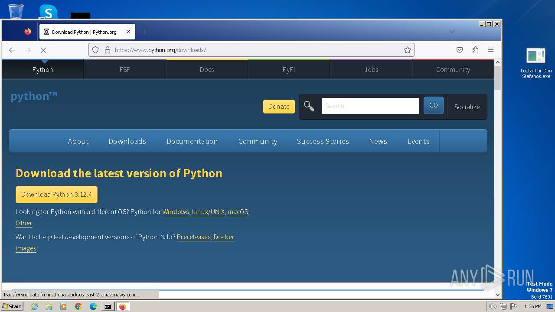
Task: Click the magnifying glass search icon
Action: [x=309, y=106]
